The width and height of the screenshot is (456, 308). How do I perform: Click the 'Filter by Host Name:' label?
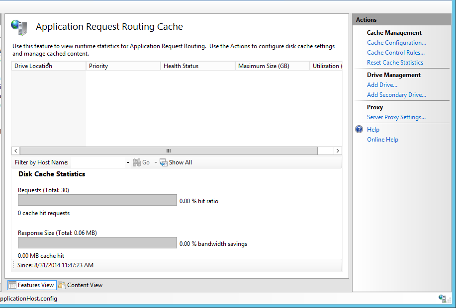[x=42, y=162]
